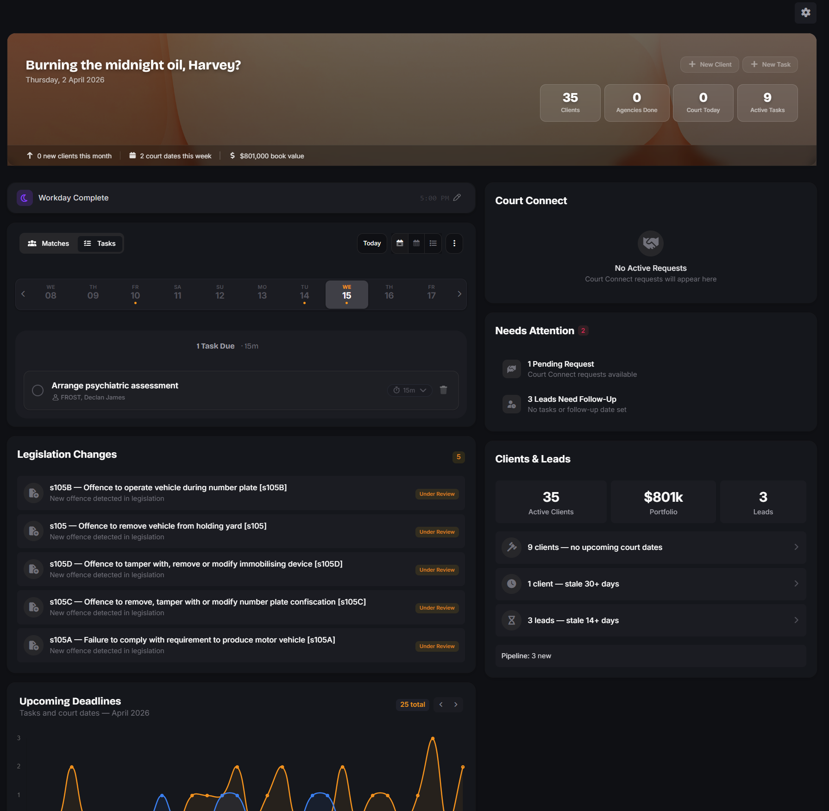Switch to the day calendar view icon

pyautogui.click(x=400, y=243)
